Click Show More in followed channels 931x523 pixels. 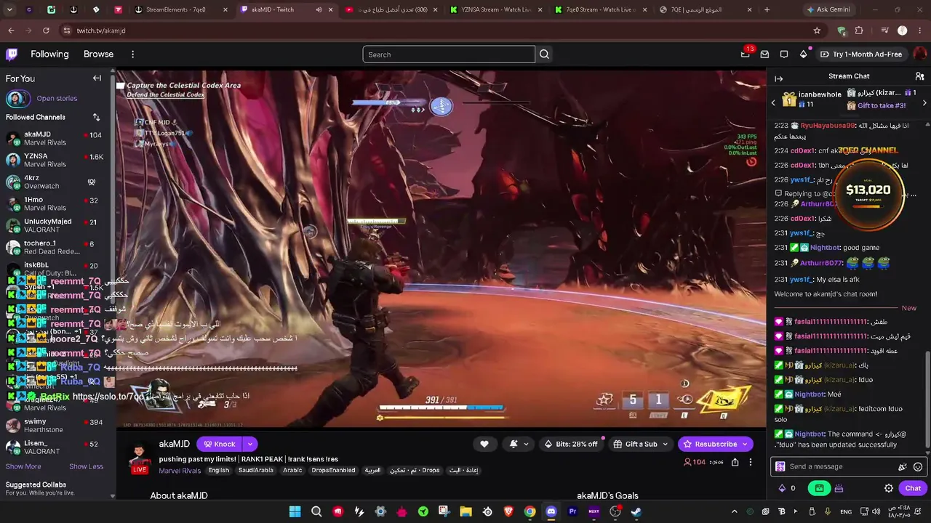coord(23,466)
